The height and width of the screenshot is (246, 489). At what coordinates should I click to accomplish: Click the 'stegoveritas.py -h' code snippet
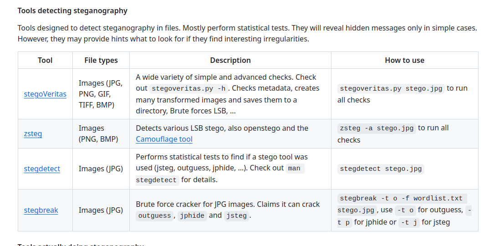pos(188,88)
